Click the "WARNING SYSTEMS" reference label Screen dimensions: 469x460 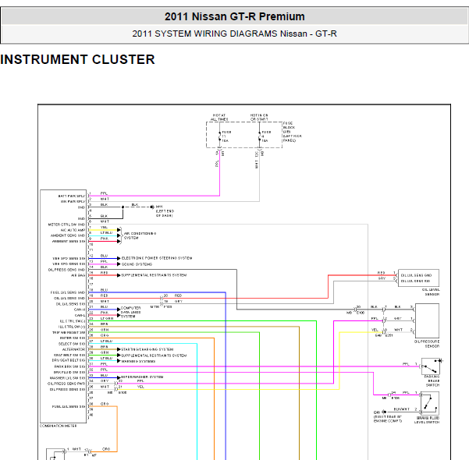point(138,361)
